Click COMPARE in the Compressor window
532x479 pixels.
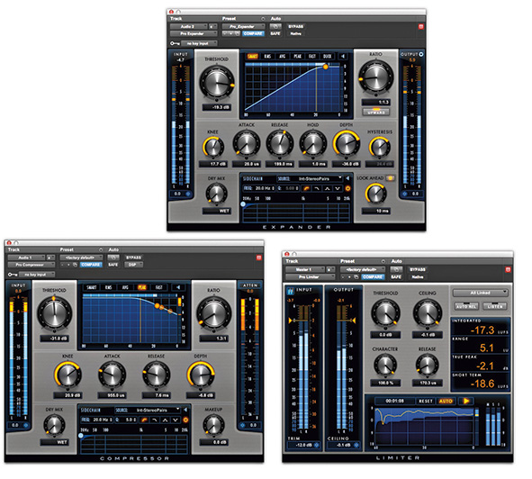(91, 265)
